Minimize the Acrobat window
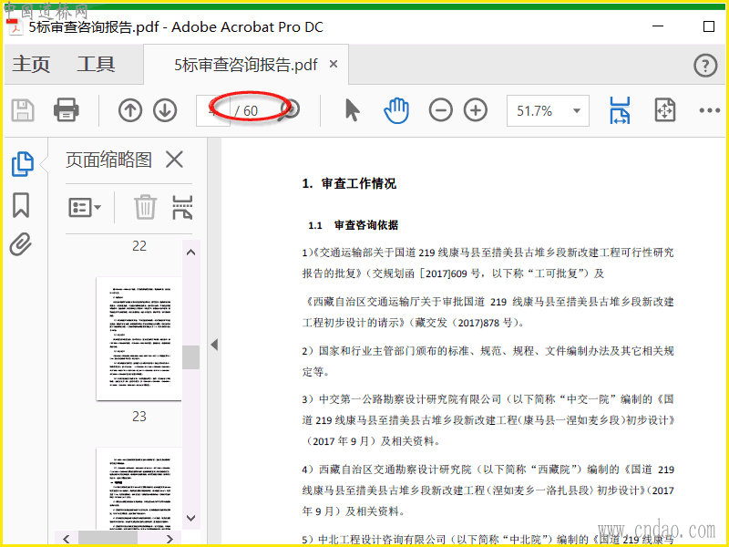This screenshot has height=547, width=729. pyautogui.click(x=658, y=26)
